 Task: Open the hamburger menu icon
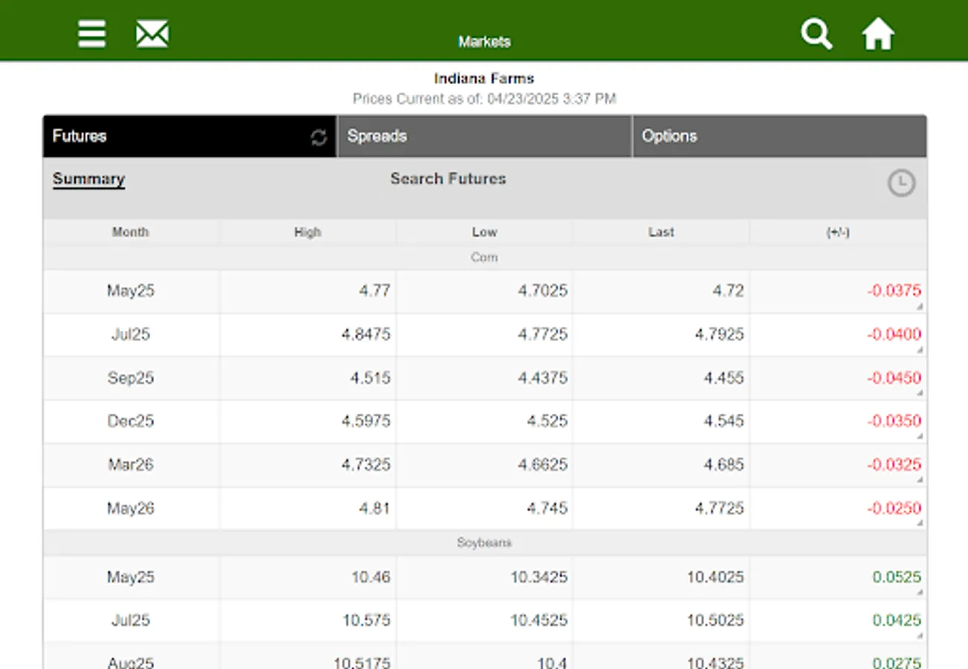pyautogui.click(x=91, y=34)
